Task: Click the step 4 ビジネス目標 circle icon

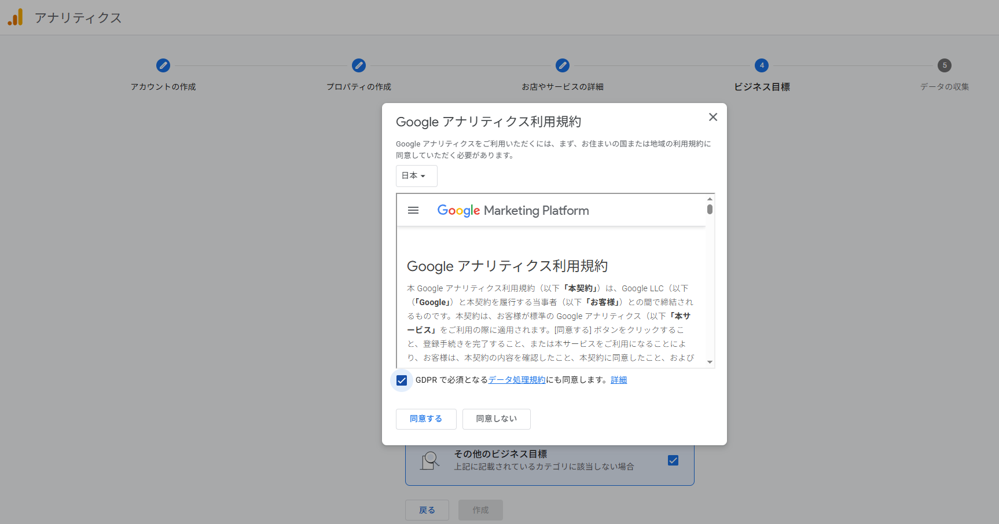Action: [x=762, y=65]
